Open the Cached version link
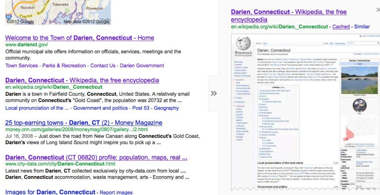380x195 pixels. click(341, 27)
